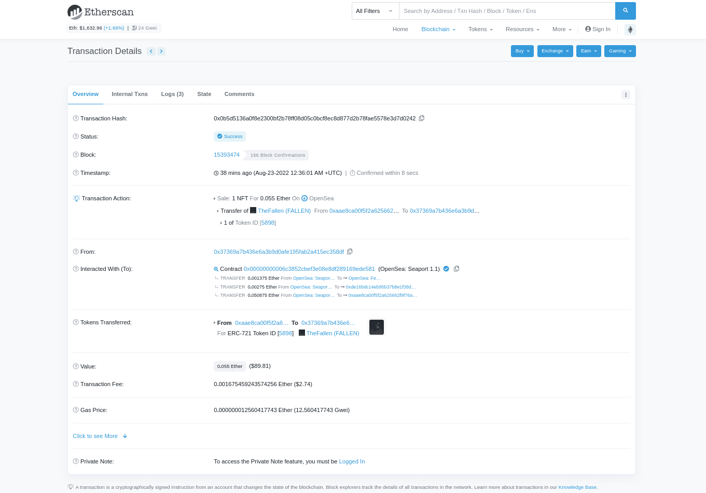This screenshot has height=493, width=706.
Task: Click help icon beside Private Note
Action: pos(76,461)
